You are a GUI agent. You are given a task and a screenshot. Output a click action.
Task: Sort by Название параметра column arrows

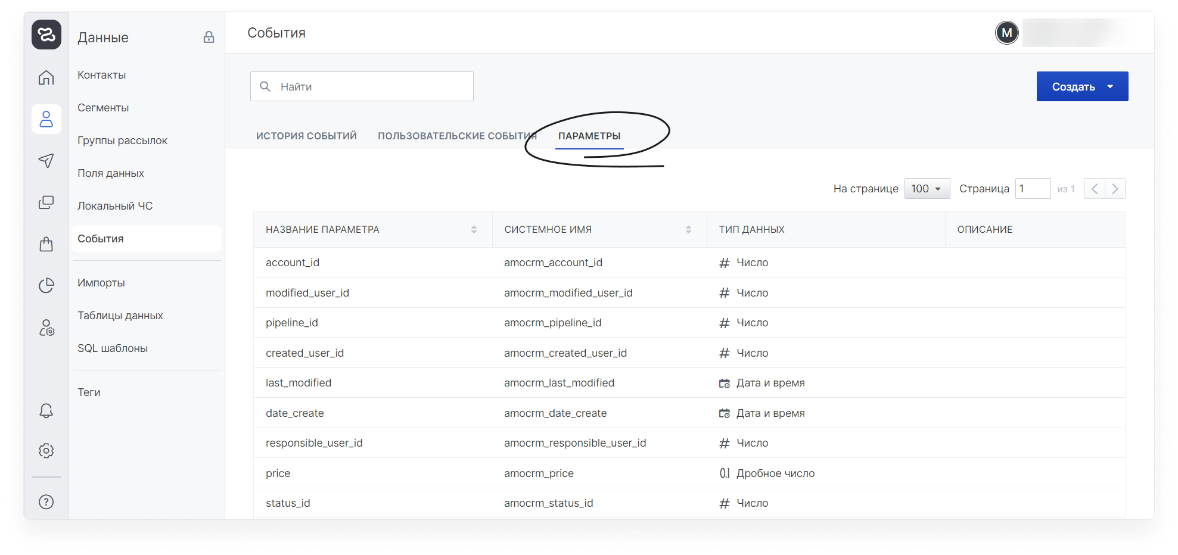[474, 229]
